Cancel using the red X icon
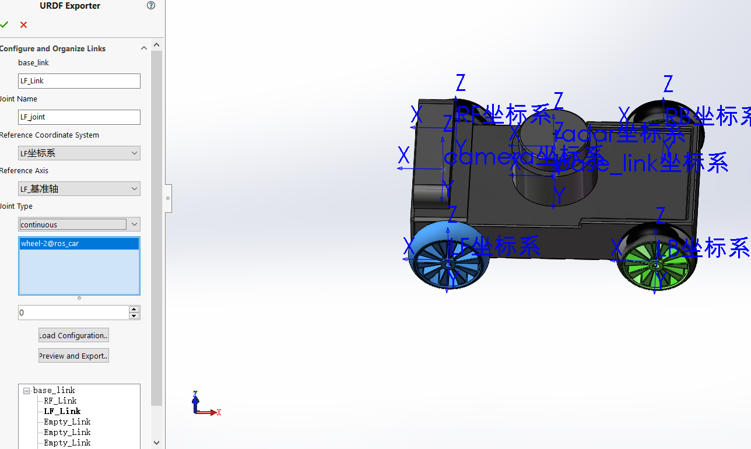Viewport: 751px width, 449px height. [23, 24]
